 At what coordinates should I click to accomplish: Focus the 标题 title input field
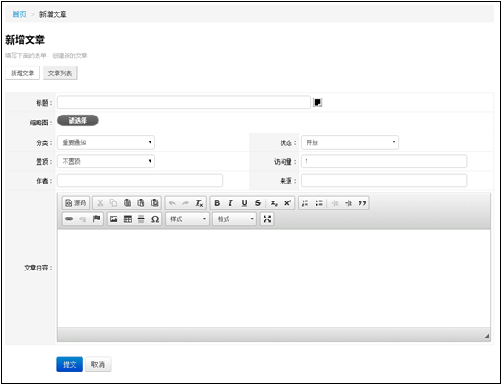click(184, 102)
